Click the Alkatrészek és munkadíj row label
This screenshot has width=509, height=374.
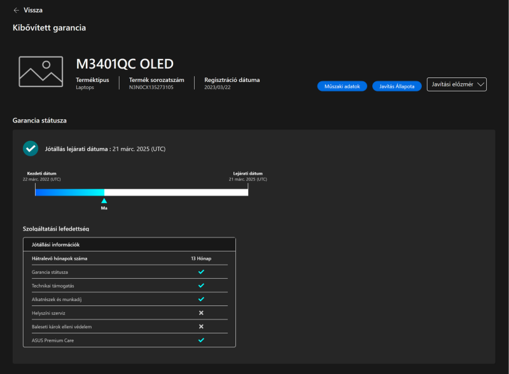tap(57, 300)
